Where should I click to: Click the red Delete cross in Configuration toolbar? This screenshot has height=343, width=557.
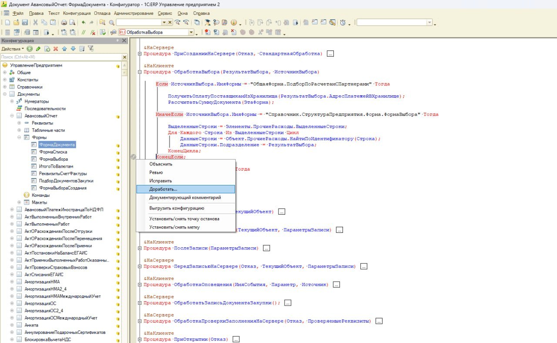pyautogui.click(x=56, y=49)
